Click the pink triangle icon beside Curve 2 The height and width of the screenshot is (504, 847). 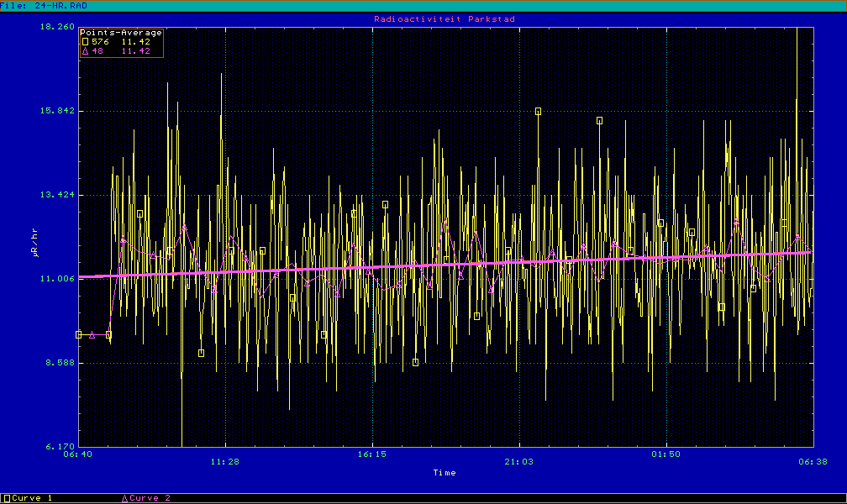click(125, 498)
